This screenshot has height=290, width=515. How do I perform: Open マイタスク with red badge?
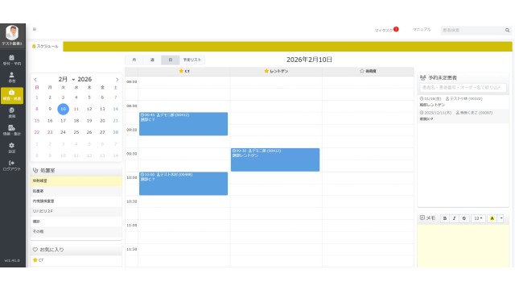pyautogui.click(x=386, y=30)
